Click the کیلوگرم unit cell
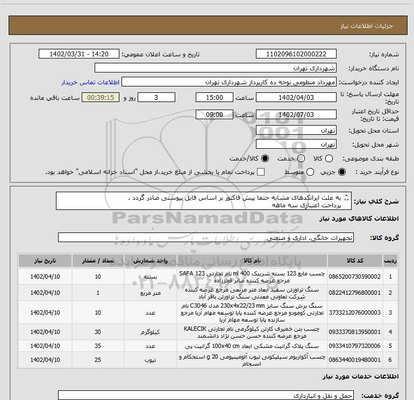 click(150, 332)
